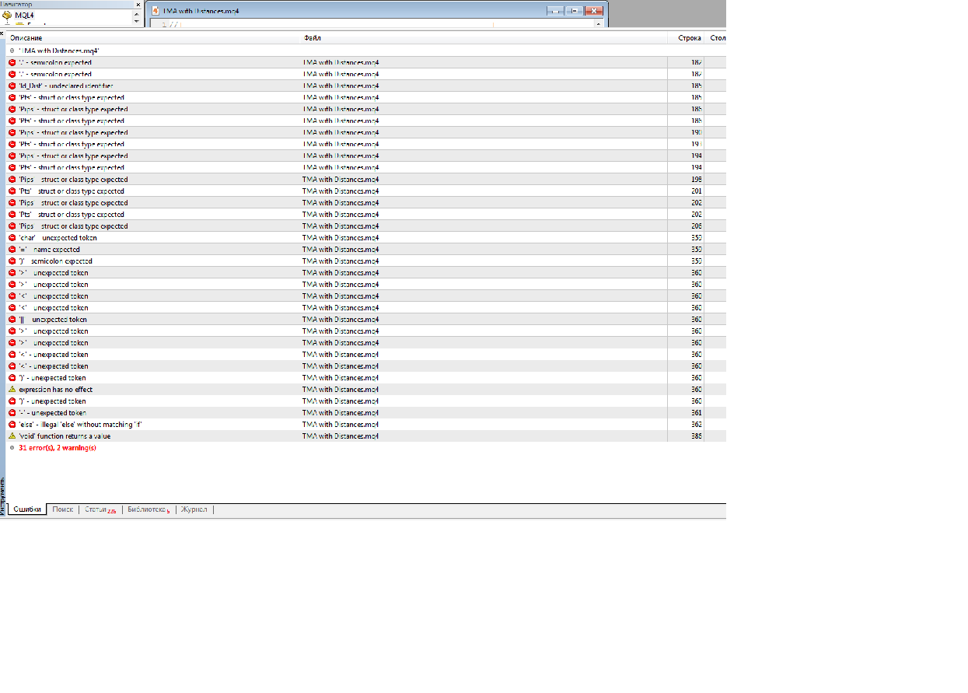Click the warning icon for 'void' function returns a value
The height and width of the screenshot is (693, 968).
pos(12,436)
